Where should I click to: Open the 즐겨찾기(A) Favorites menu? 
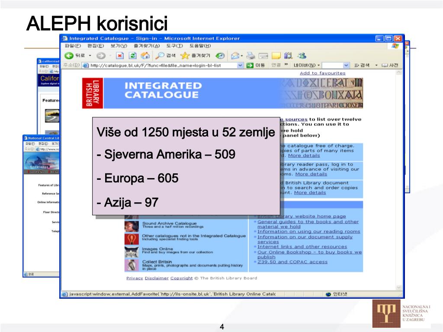click(x=147, y=46)
